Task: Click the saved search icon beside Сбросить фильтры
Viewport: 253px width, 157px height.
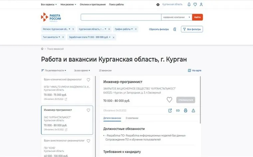Action: (174, 29)
